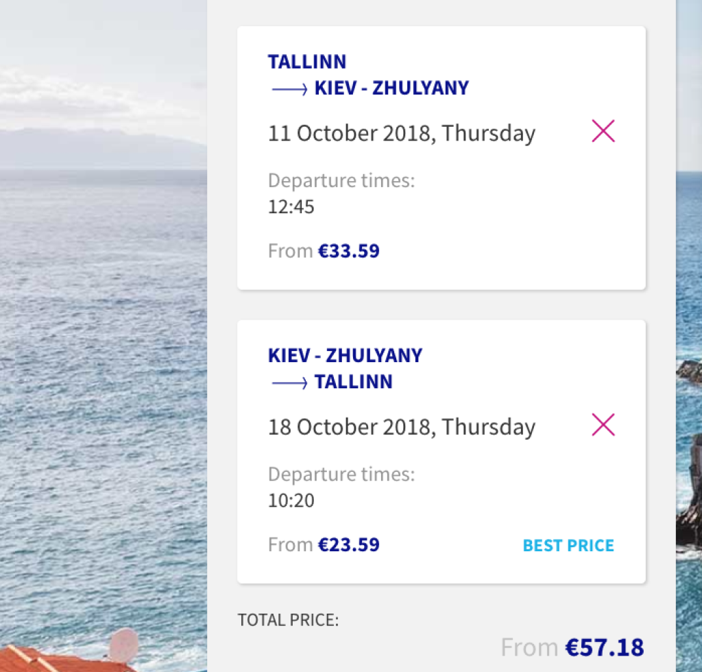Click the €23.59 return price
The height and width of the screenshot is (672, 702).
point(348,545)
